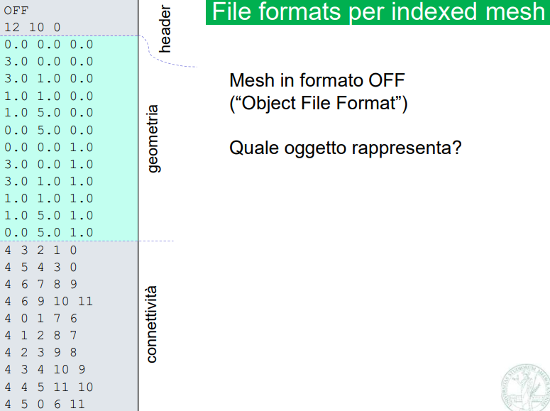Click the last vertex line '0.0 5.0 1.0'

[48, 232]
